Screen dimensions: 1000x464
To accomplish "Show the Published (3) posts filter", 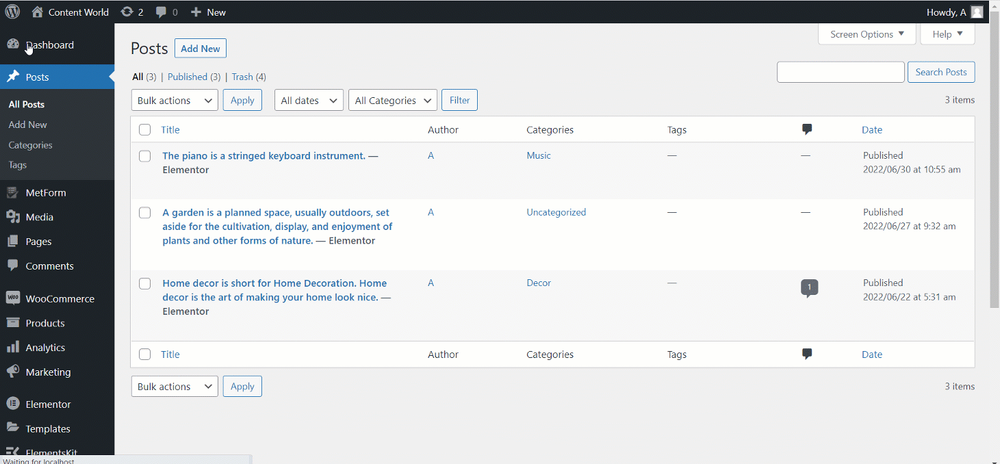I will pos(194,77).
